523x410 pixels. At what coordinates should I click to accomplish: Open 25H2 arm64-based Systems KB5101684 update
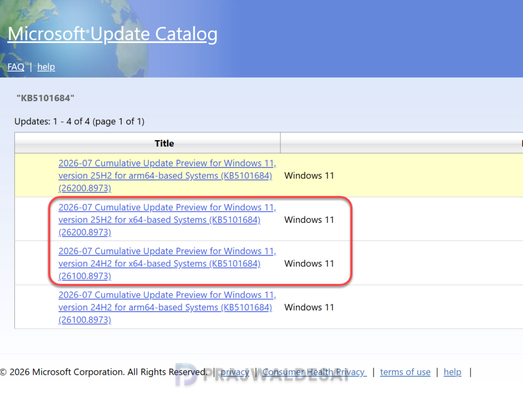pos(167,176)
